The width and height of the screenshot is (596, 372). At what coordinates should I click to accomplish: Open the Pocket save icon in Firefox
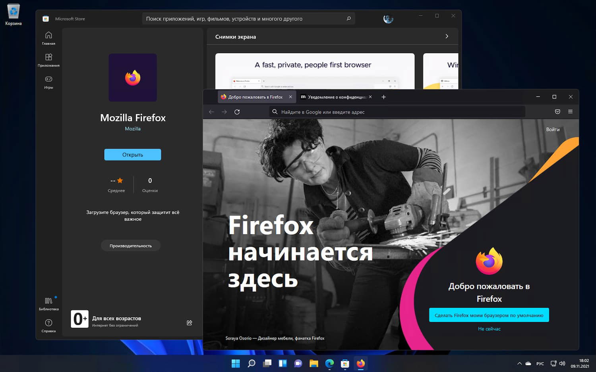coord(557,112)
